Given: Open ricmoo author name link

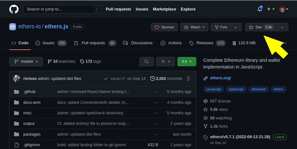Looking at the screenshot, I should pyautogui.click(x=30, y=79).
